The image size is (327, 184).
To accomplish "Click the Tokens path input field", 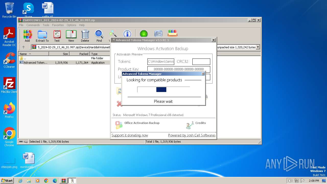I will pyautogui.click(x=161, y=62).
